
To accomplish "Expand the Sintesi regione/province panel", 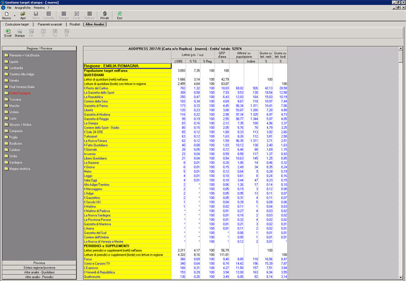I will tap(40, 267).
